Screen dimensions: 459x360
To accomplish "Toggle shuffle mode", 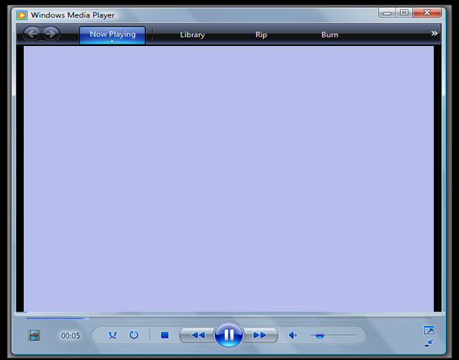I will 113,335.
